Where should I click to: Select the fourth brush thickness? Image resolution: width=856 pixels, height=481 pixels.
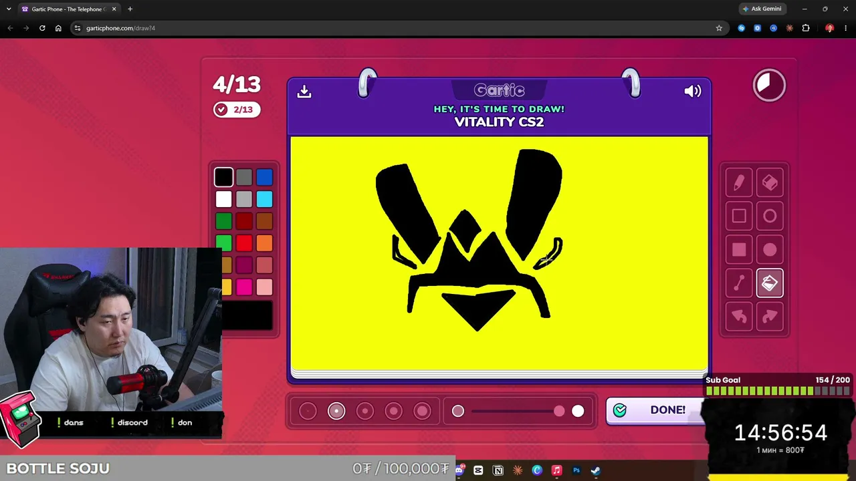[394, 411]
